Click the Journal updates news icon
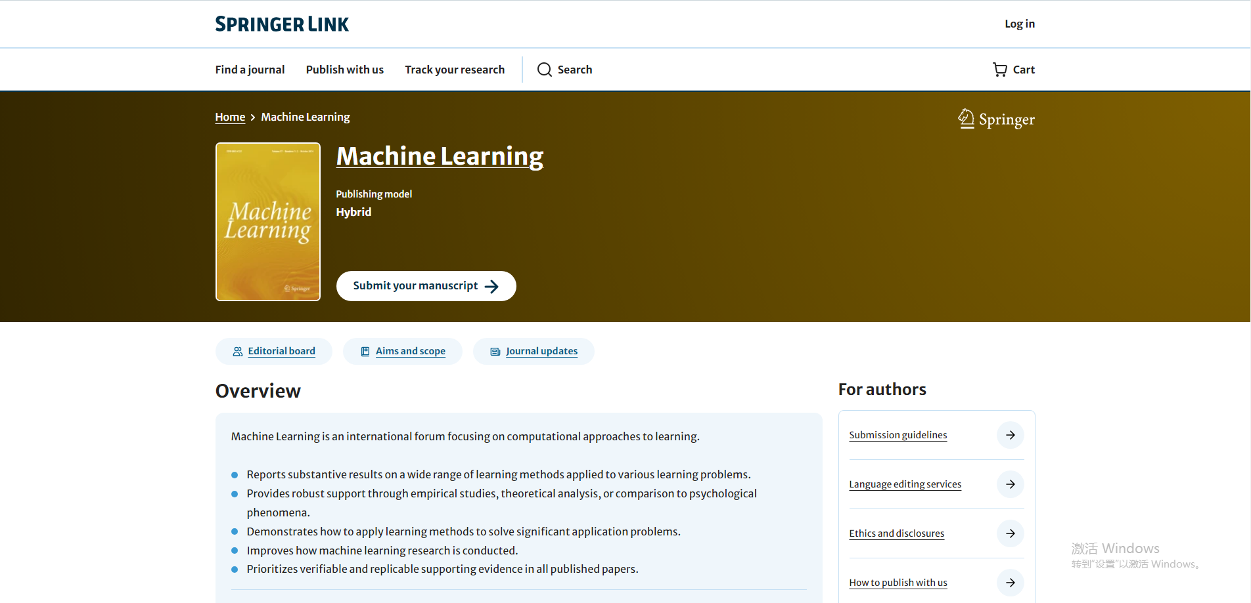The height and width of the screenshot is (603, 1251). pyautogui.click(x=495, y=352)
